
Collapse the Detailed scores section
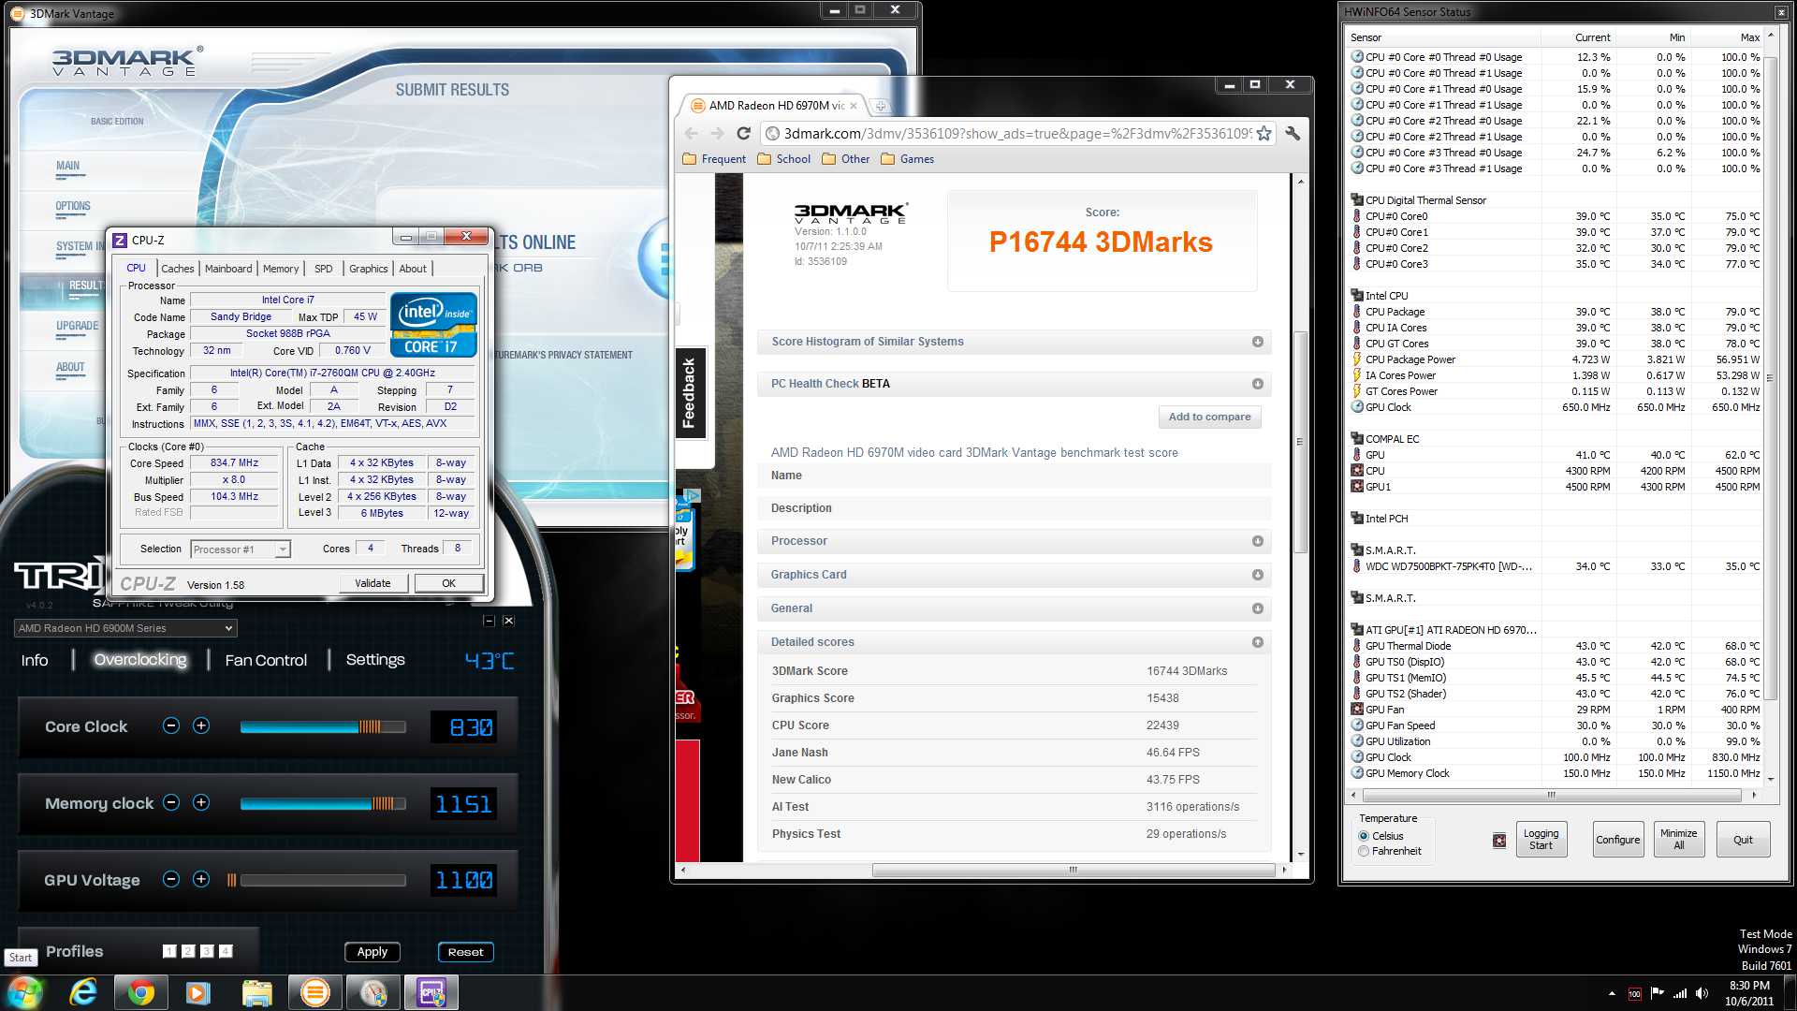(1015, 642)
